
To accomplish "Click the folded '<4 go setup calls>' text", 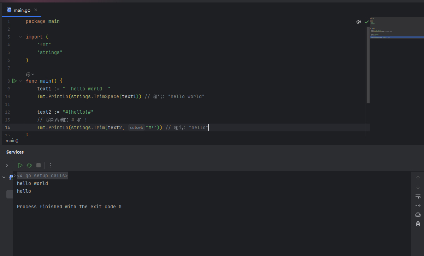I will (42, 175).
